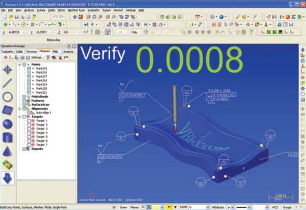Switch to the Solids tab in Operations Manager
Screen dimensions: 306x210
tap(19, 52)
